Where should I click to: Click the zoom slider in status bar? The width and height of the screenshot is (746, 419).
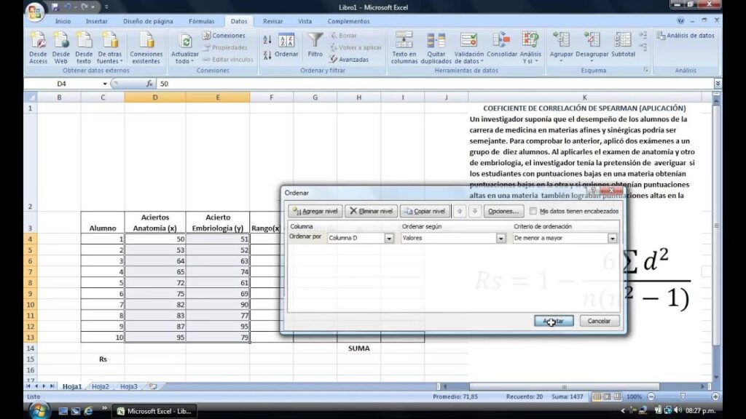tap(683, 396)
